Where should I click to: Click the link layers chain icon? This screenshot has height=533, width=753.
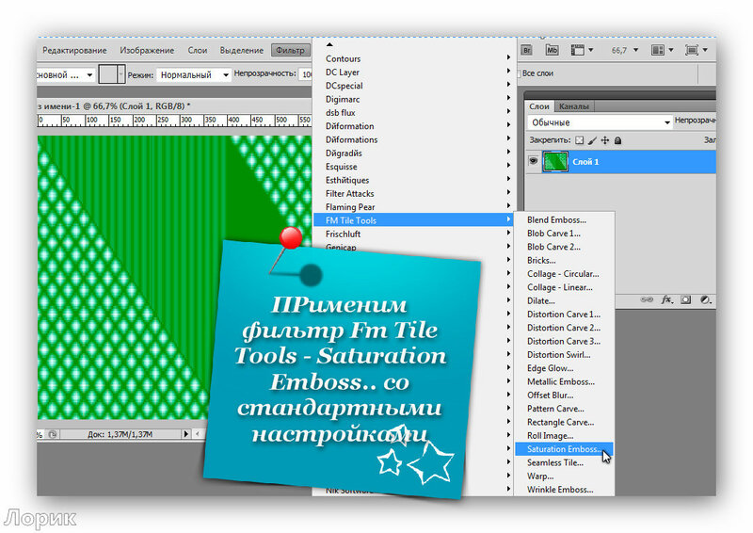647,299
